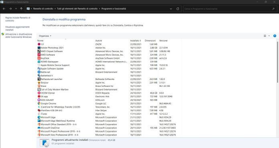This screenshot has height=148, width=279.
Task: Click the AMD Chipset Software icon
Action: point(39,51)
